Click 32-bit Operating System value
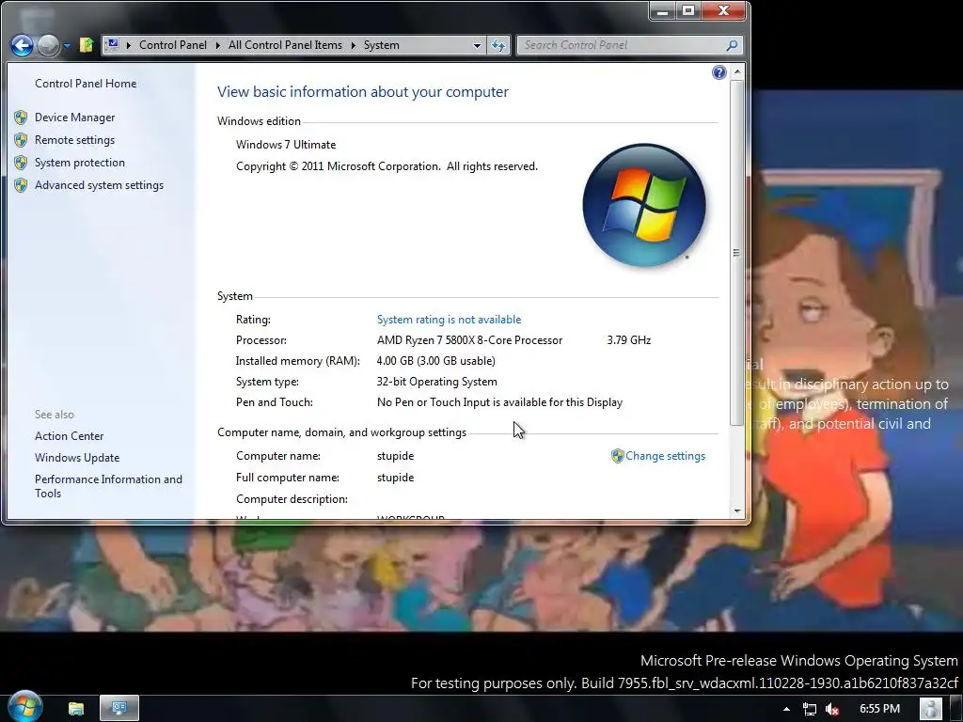This screenshot has width=963, height=722. pos(436,382)
